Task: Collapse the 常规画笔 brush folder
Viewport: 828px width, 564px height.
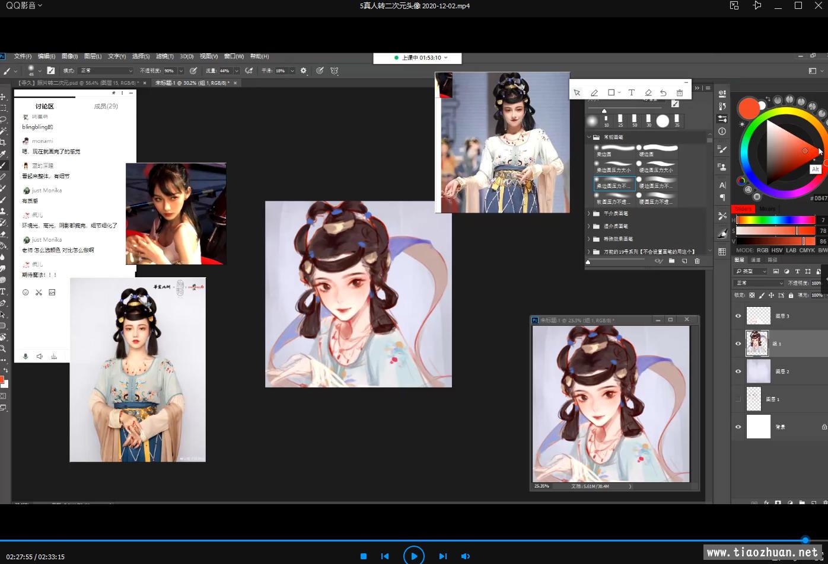Action: pyautogui.click(x=589, y=137)
